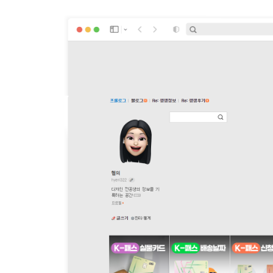Open the 프롤로그 tab
The width and height of the screenshot is (273, 273).
coord(118,100)
